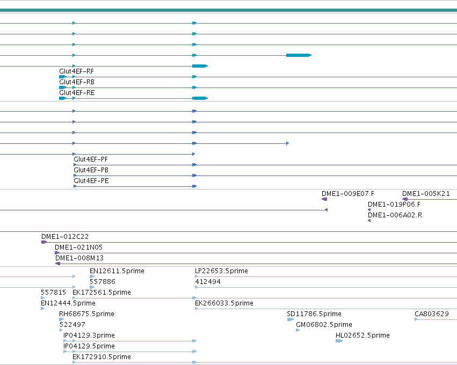Click the DME1-019P06.F feature label
Screen dimensions: 457x365
coord(394,205)
